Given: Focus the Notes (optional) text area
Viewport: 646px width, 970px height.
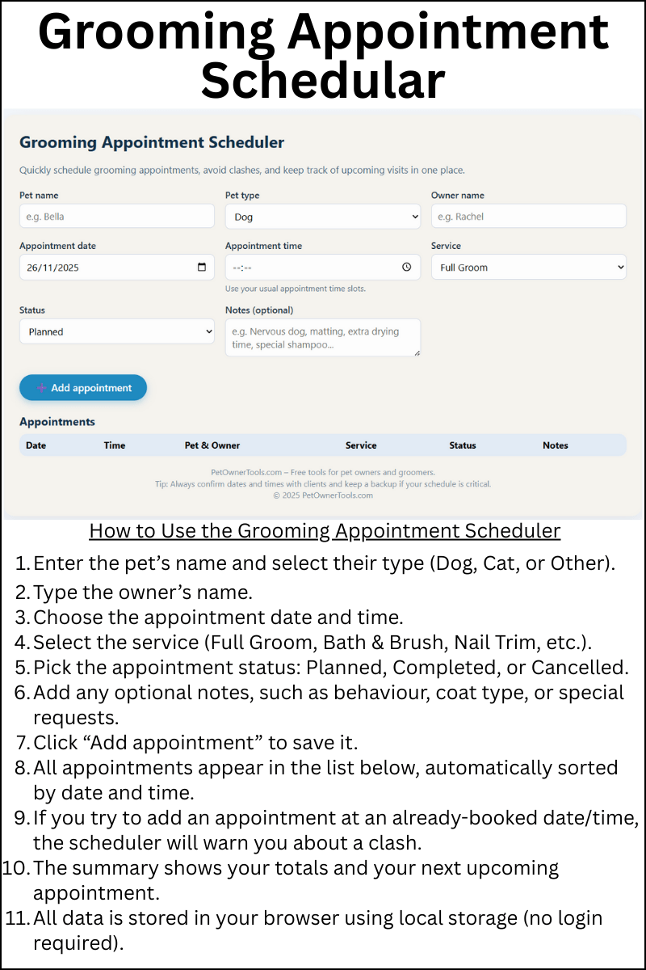Looking at the screenshot, I should point(322,337).
